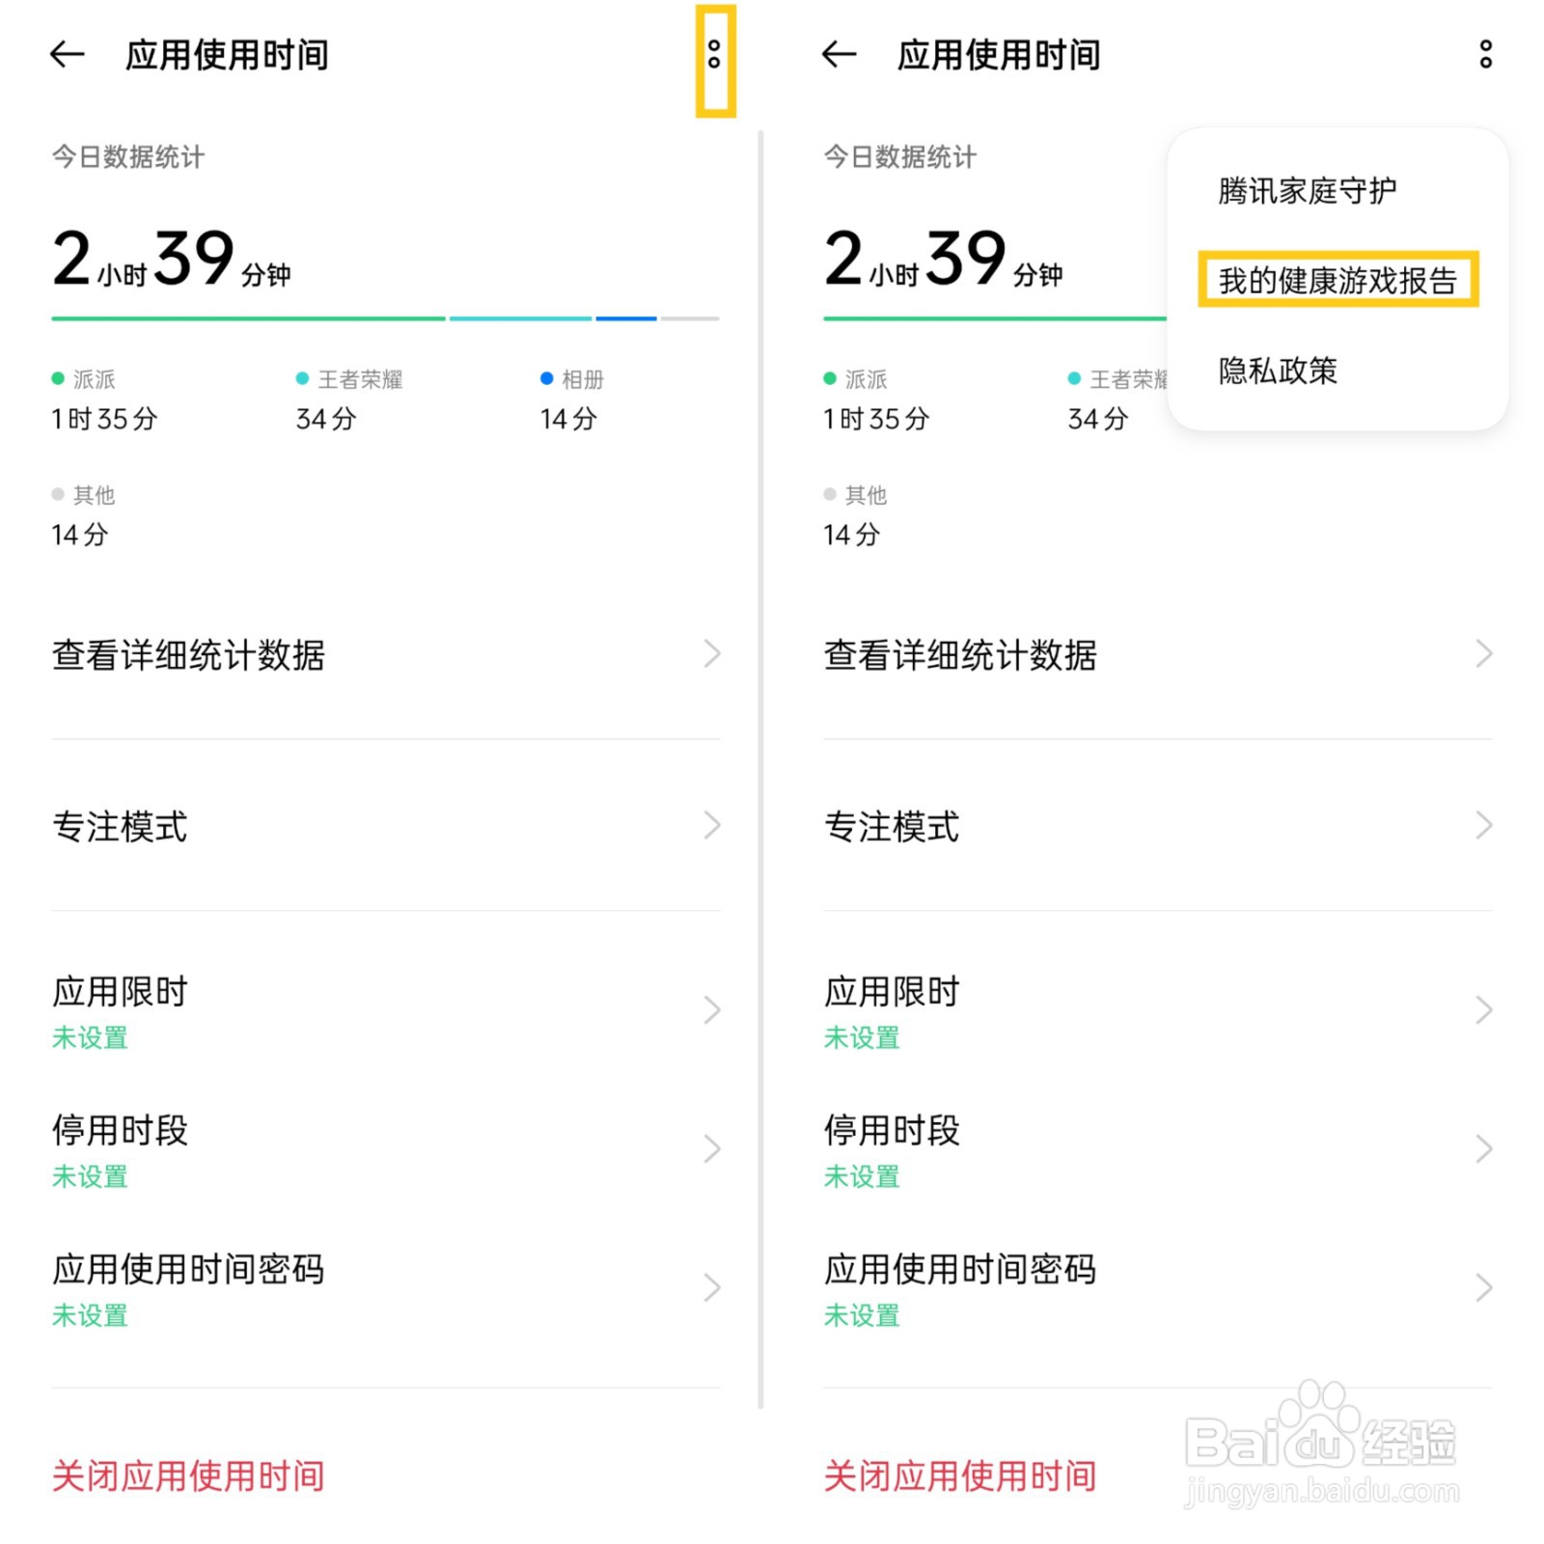Open the highlighted three-dot menu on left screen
The image size is (1544, 1544).
(x=714, y=55)
